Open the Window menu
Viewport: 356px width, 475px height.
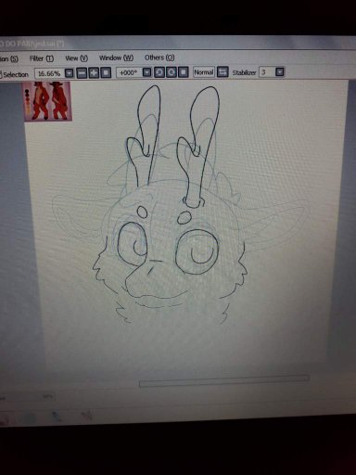click(x=116, y=58)
